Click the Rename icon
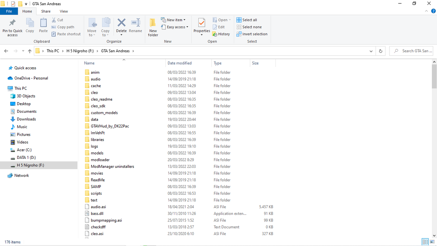This screenshot has height=246, width=437. point(136,23)
